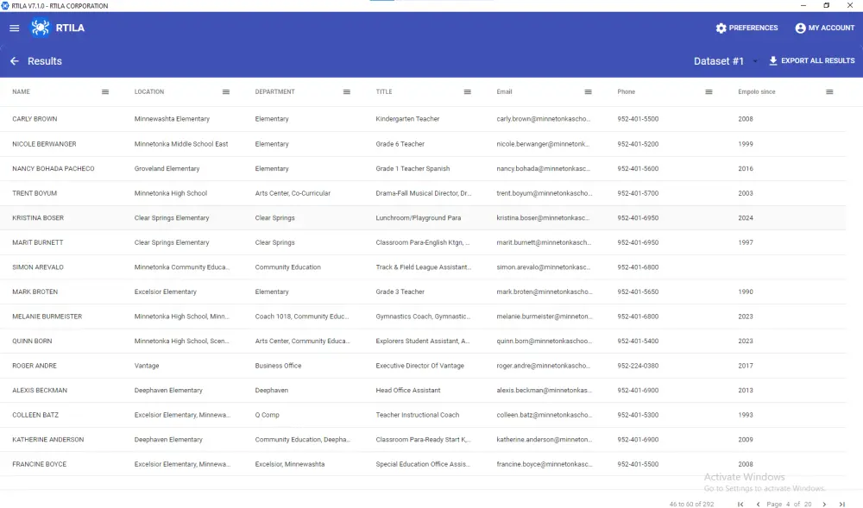Image resolution: width=863 pixels, height=508 pixels.
Task: Select the MARIT BURNETT name cell
Action: click(x=38, y=242)
